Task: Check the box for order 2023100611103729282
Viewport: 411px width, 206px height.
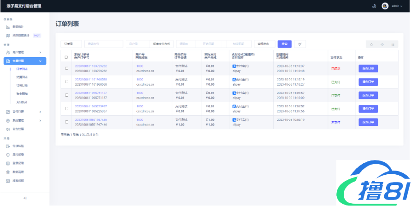Action: point(66,69)
